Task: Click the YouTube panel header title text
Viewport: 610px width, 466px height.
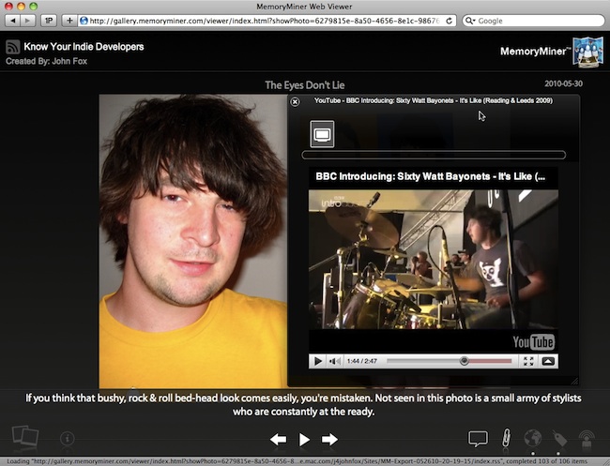Action: point(434,100)
